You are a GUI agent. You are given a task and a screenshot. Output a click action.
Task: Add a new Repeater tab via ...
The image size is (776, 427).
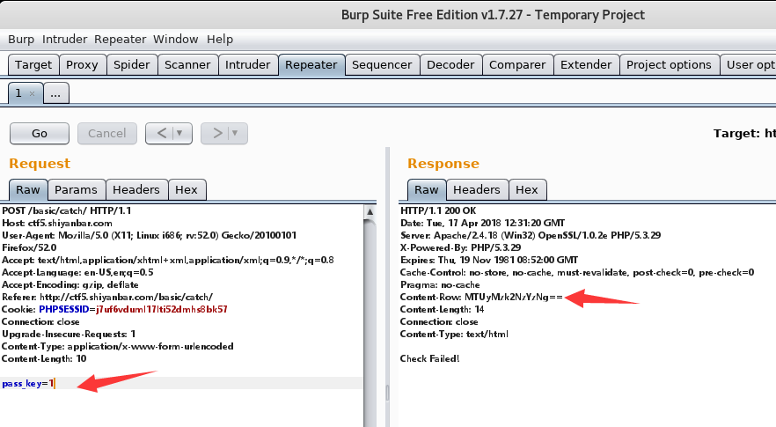click(x=56, y=93)
